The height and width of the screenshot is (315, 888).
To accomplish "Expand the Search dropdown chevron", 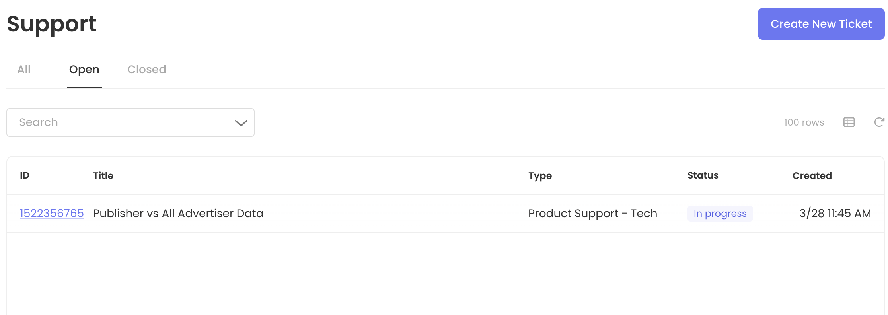I will [241, 123].
